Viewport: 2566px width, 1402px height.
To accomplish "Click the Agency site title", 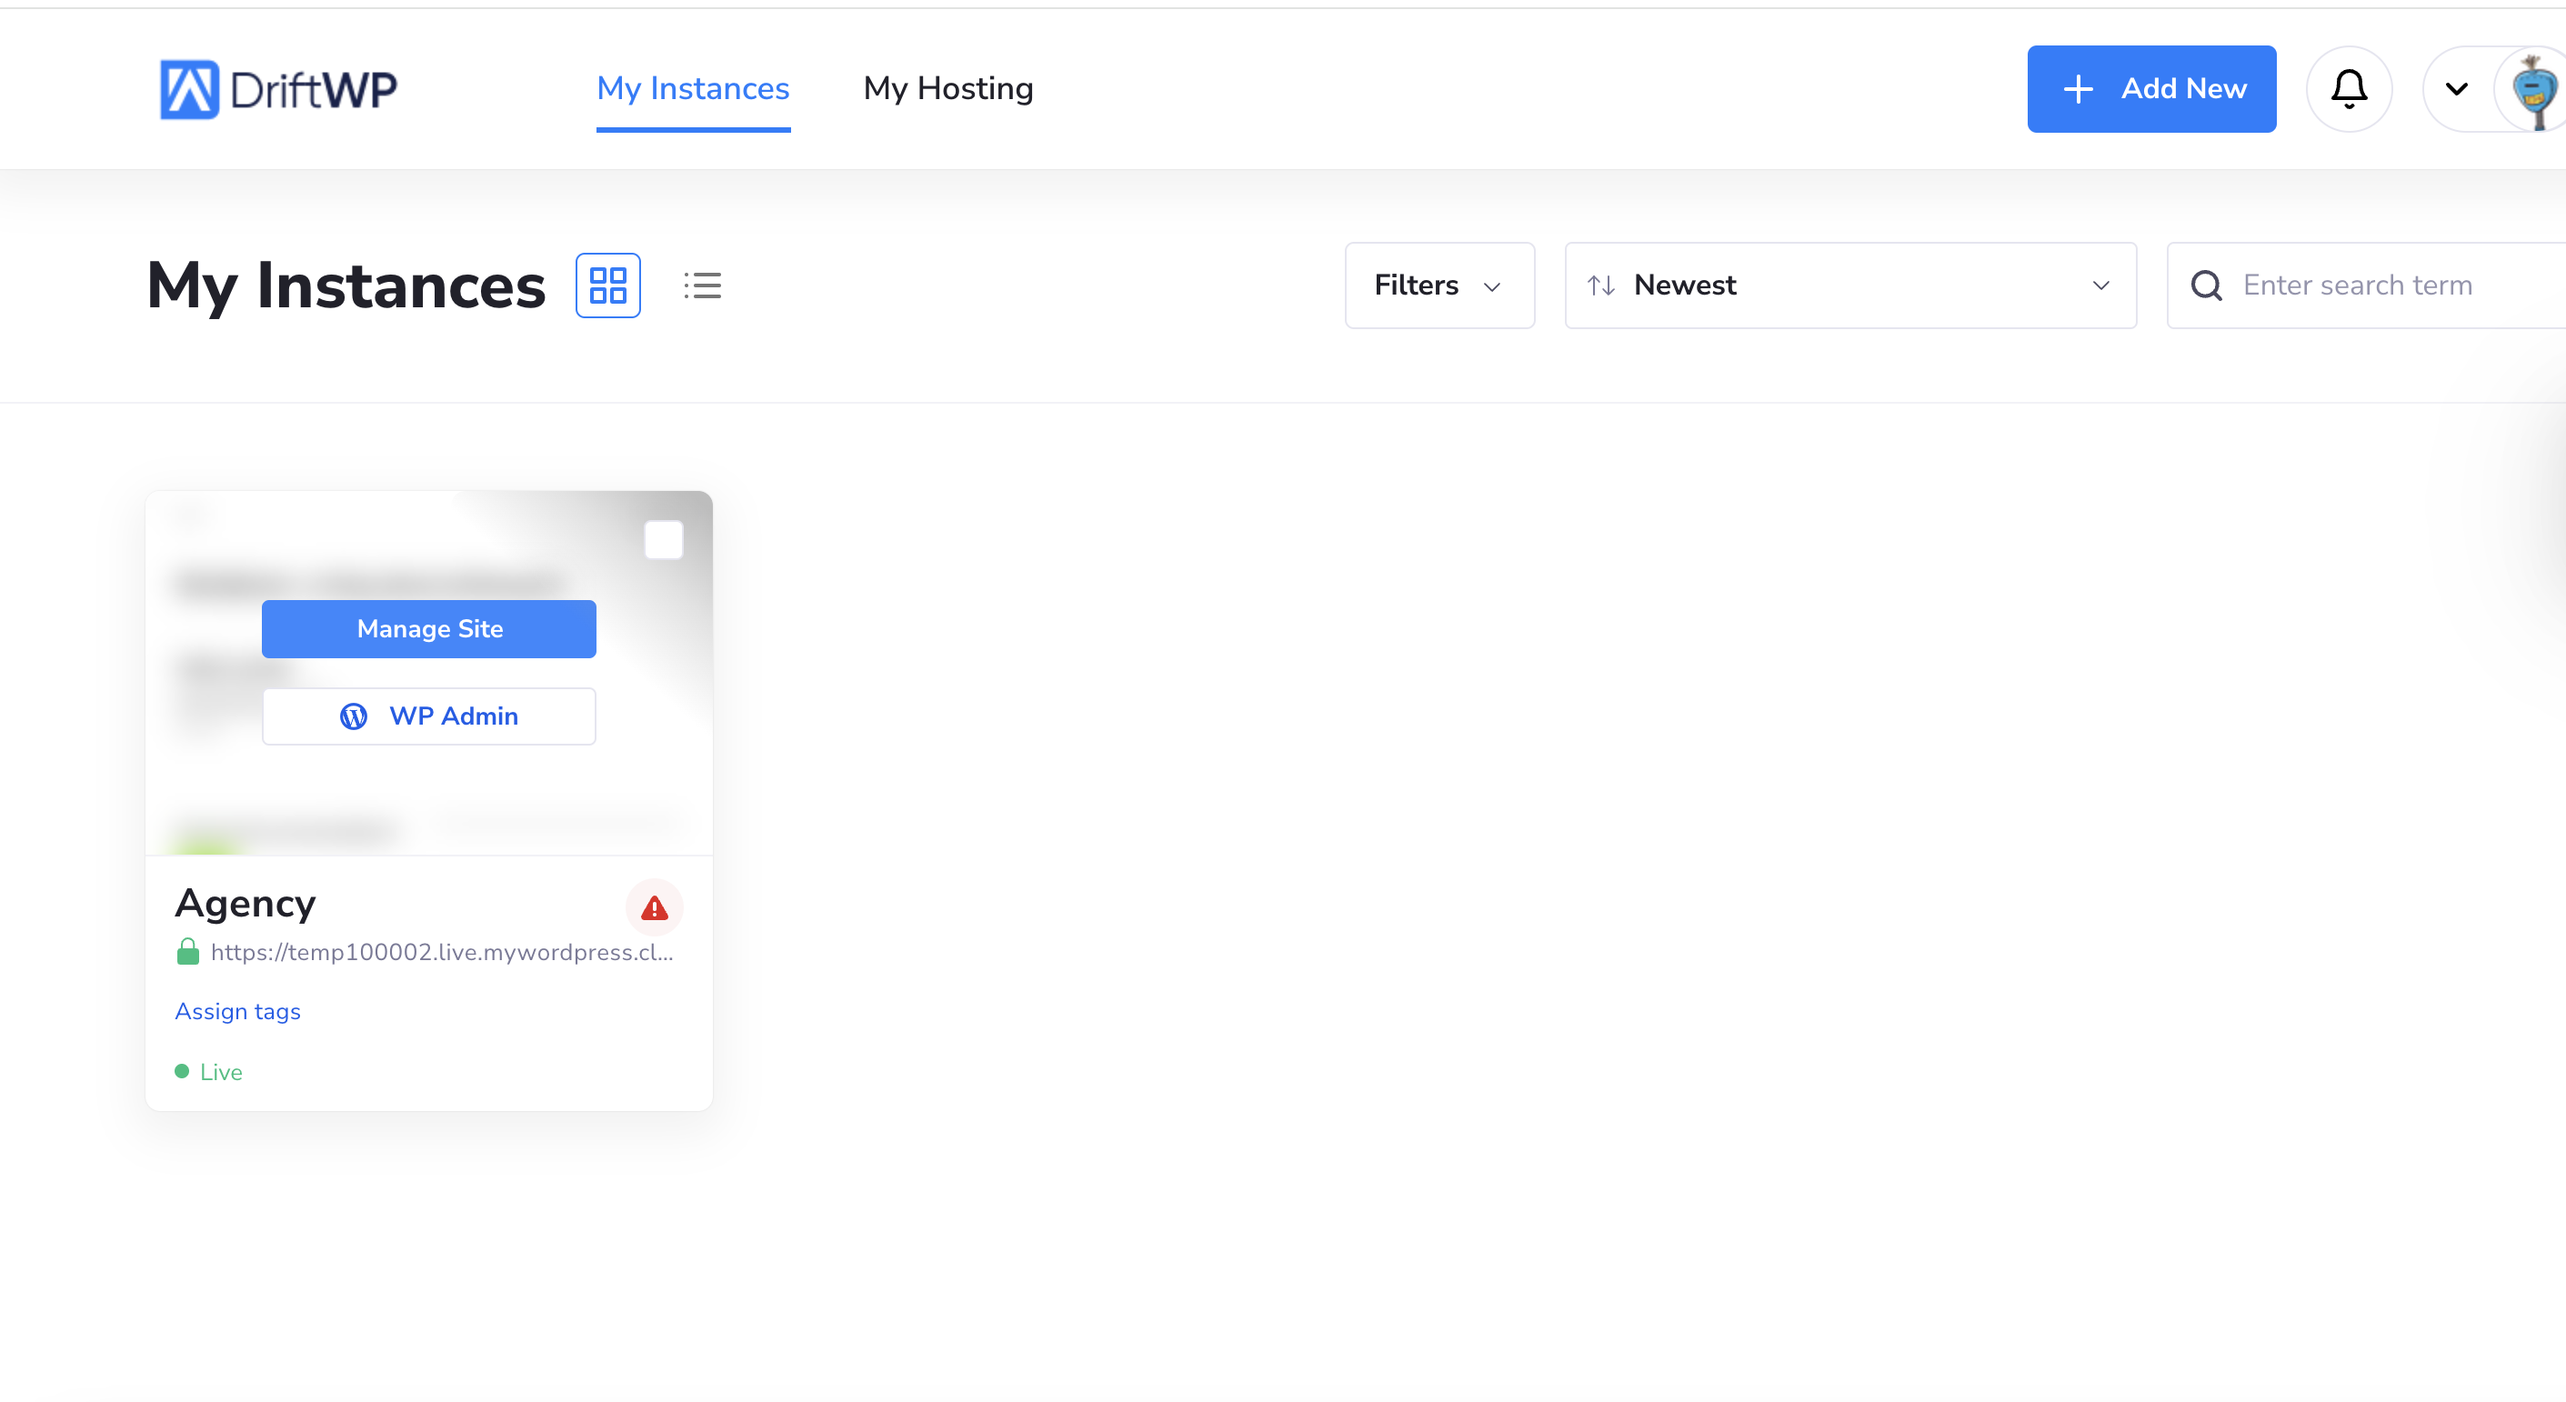I will pyautogui.click(x=246, y=903).
